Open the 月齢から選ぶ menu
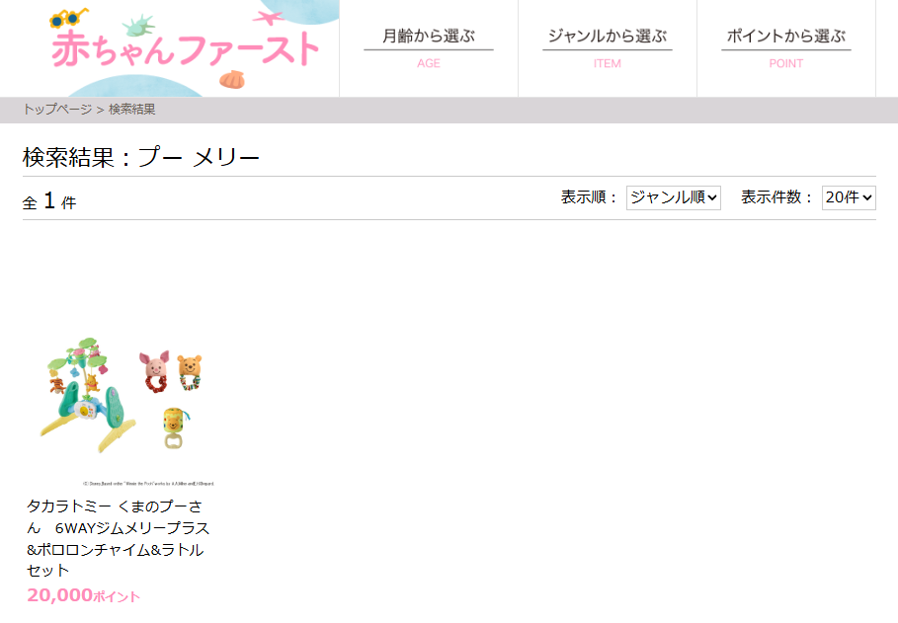Screen dimensions: 898x623 click(429, 37)
